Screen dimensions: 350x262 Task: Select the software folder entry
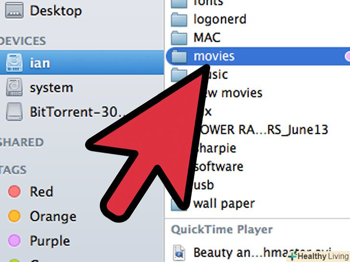pyautogui.click(x=219, y=167)
